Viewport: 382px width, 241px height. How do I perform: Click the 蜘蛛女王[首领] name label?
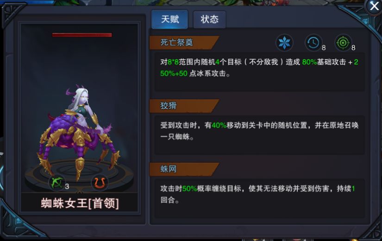80,203
